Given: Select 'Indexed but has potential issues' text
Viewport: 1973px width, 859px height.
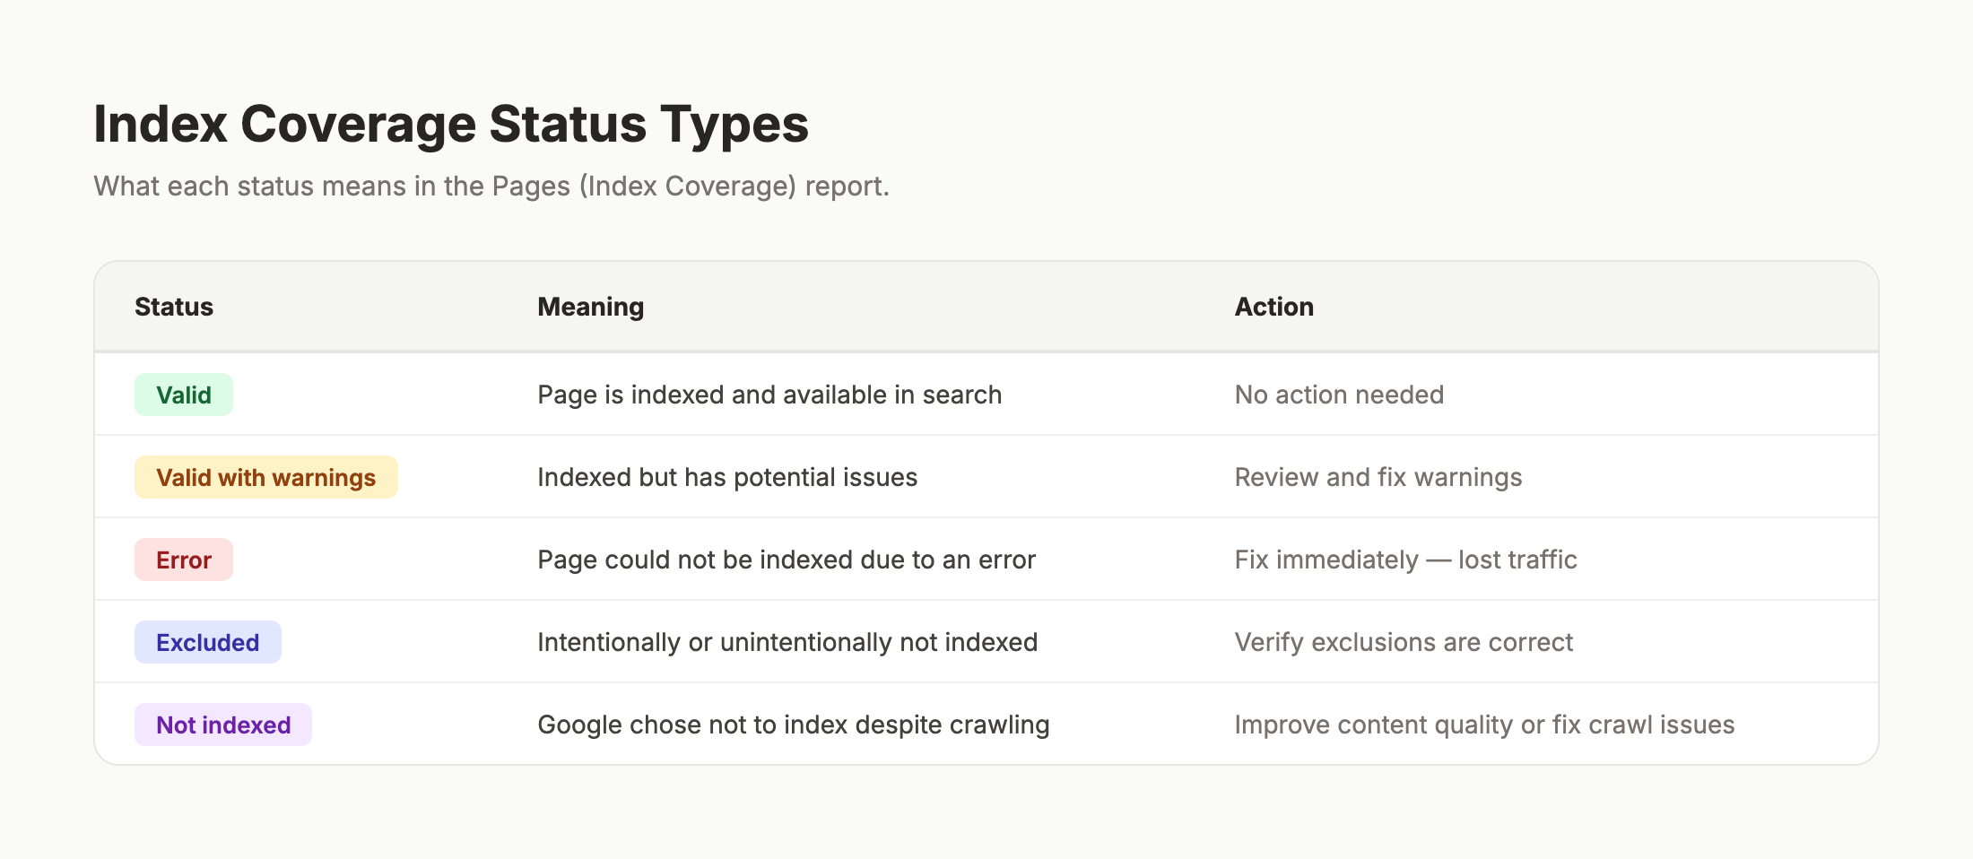Looking at the screenshot, I should point(727,477).
